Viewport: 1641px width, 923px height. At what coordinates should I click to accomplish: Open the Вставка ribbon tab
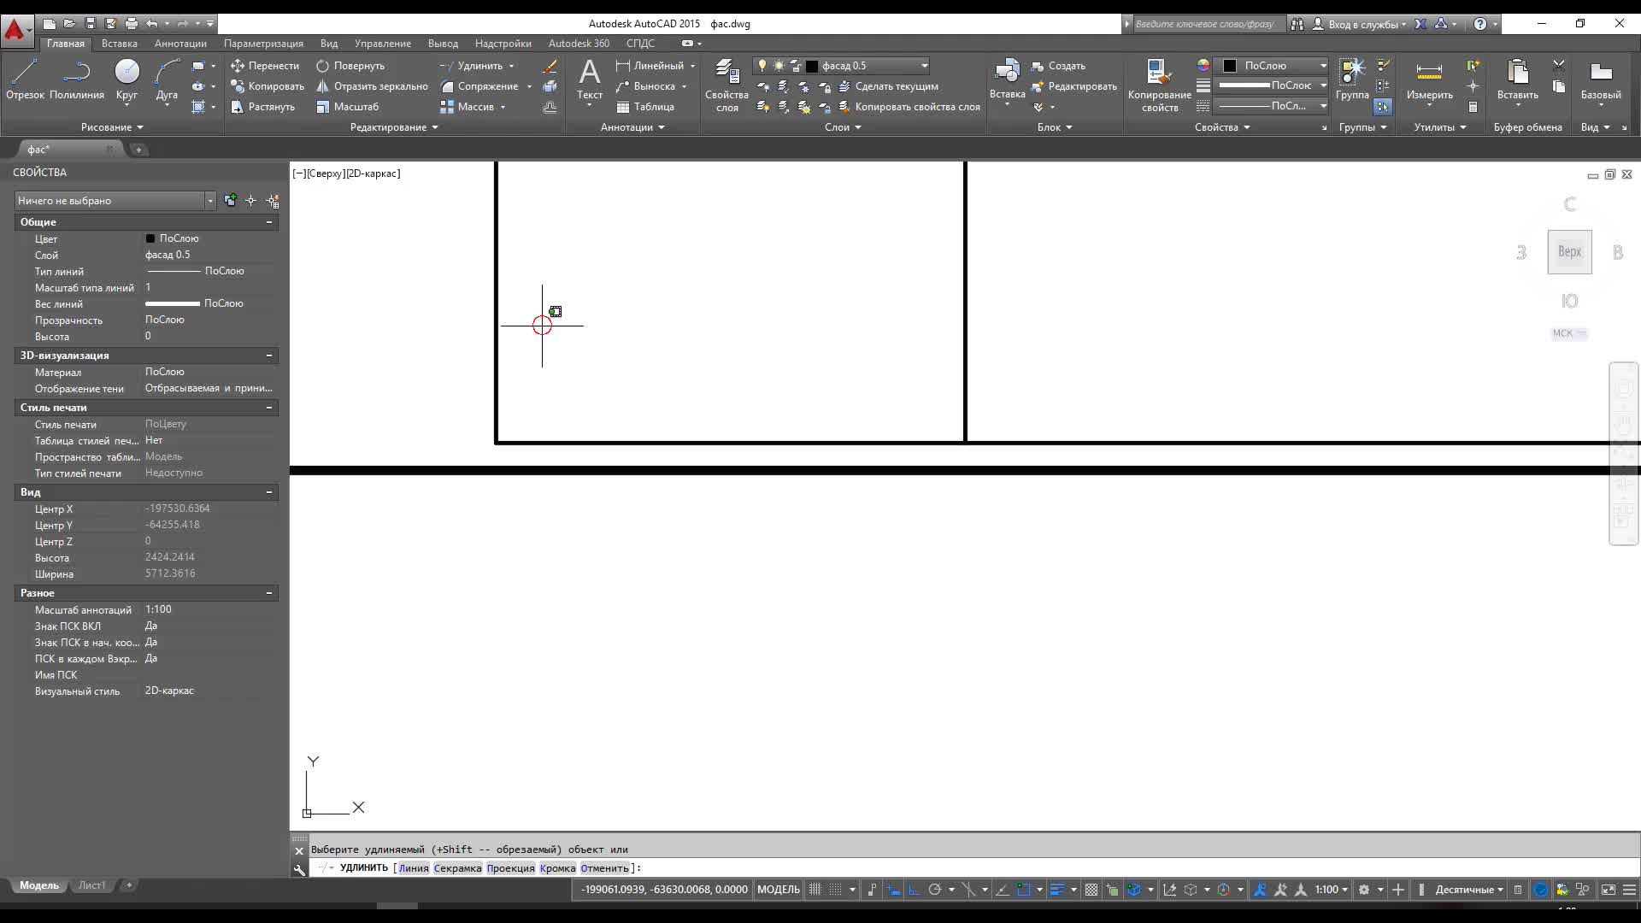coord(119,44)
